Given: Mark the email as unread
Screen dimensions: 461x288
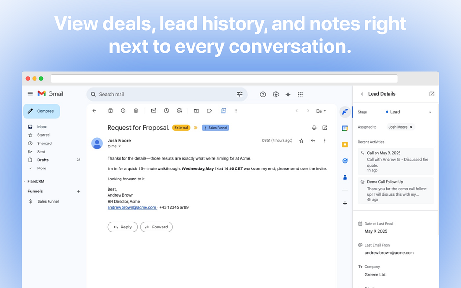Looking at the screenshot, I should [154, 111].
